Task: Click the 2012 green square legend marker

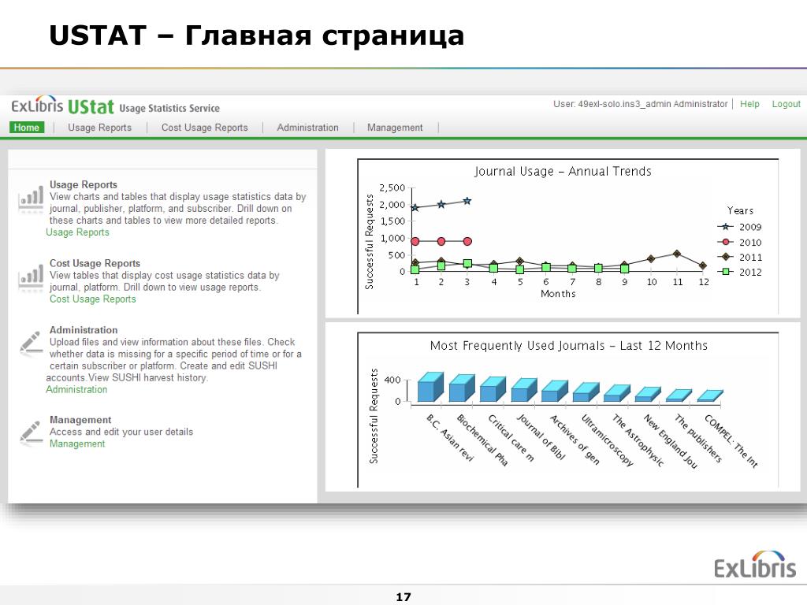Action: pos(725,272)
